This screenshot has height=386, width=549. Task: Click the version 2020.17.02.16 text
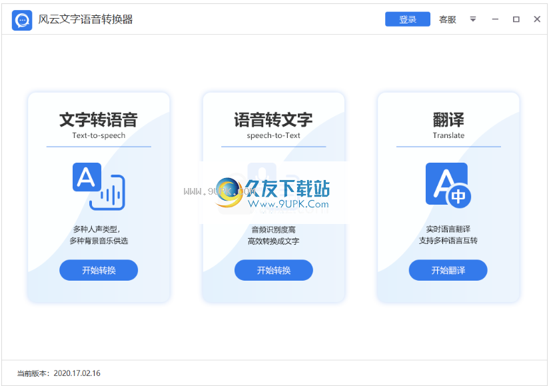click(x=77, y=373)
